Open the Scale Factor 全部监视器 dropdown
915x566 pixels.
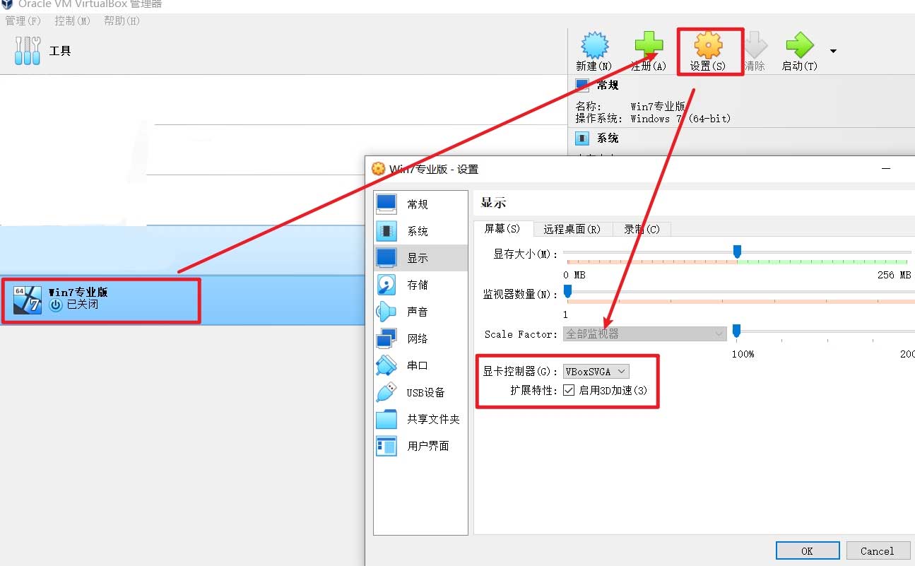click(x=644, y=334)
